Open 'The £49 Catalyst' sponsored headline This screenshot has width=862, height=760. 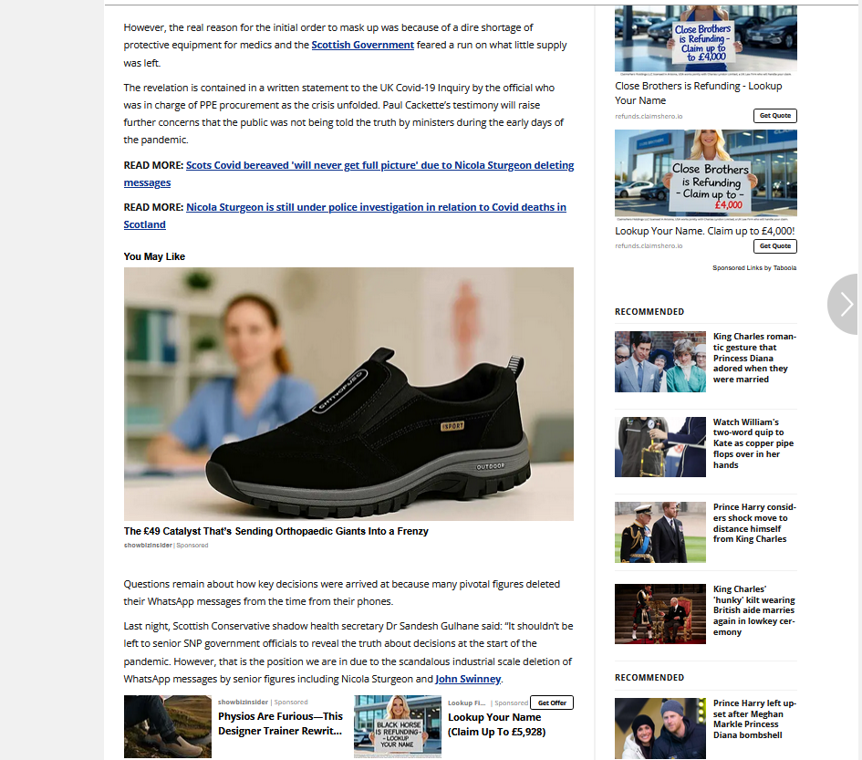pyautogui.click(x=276, y=531)
